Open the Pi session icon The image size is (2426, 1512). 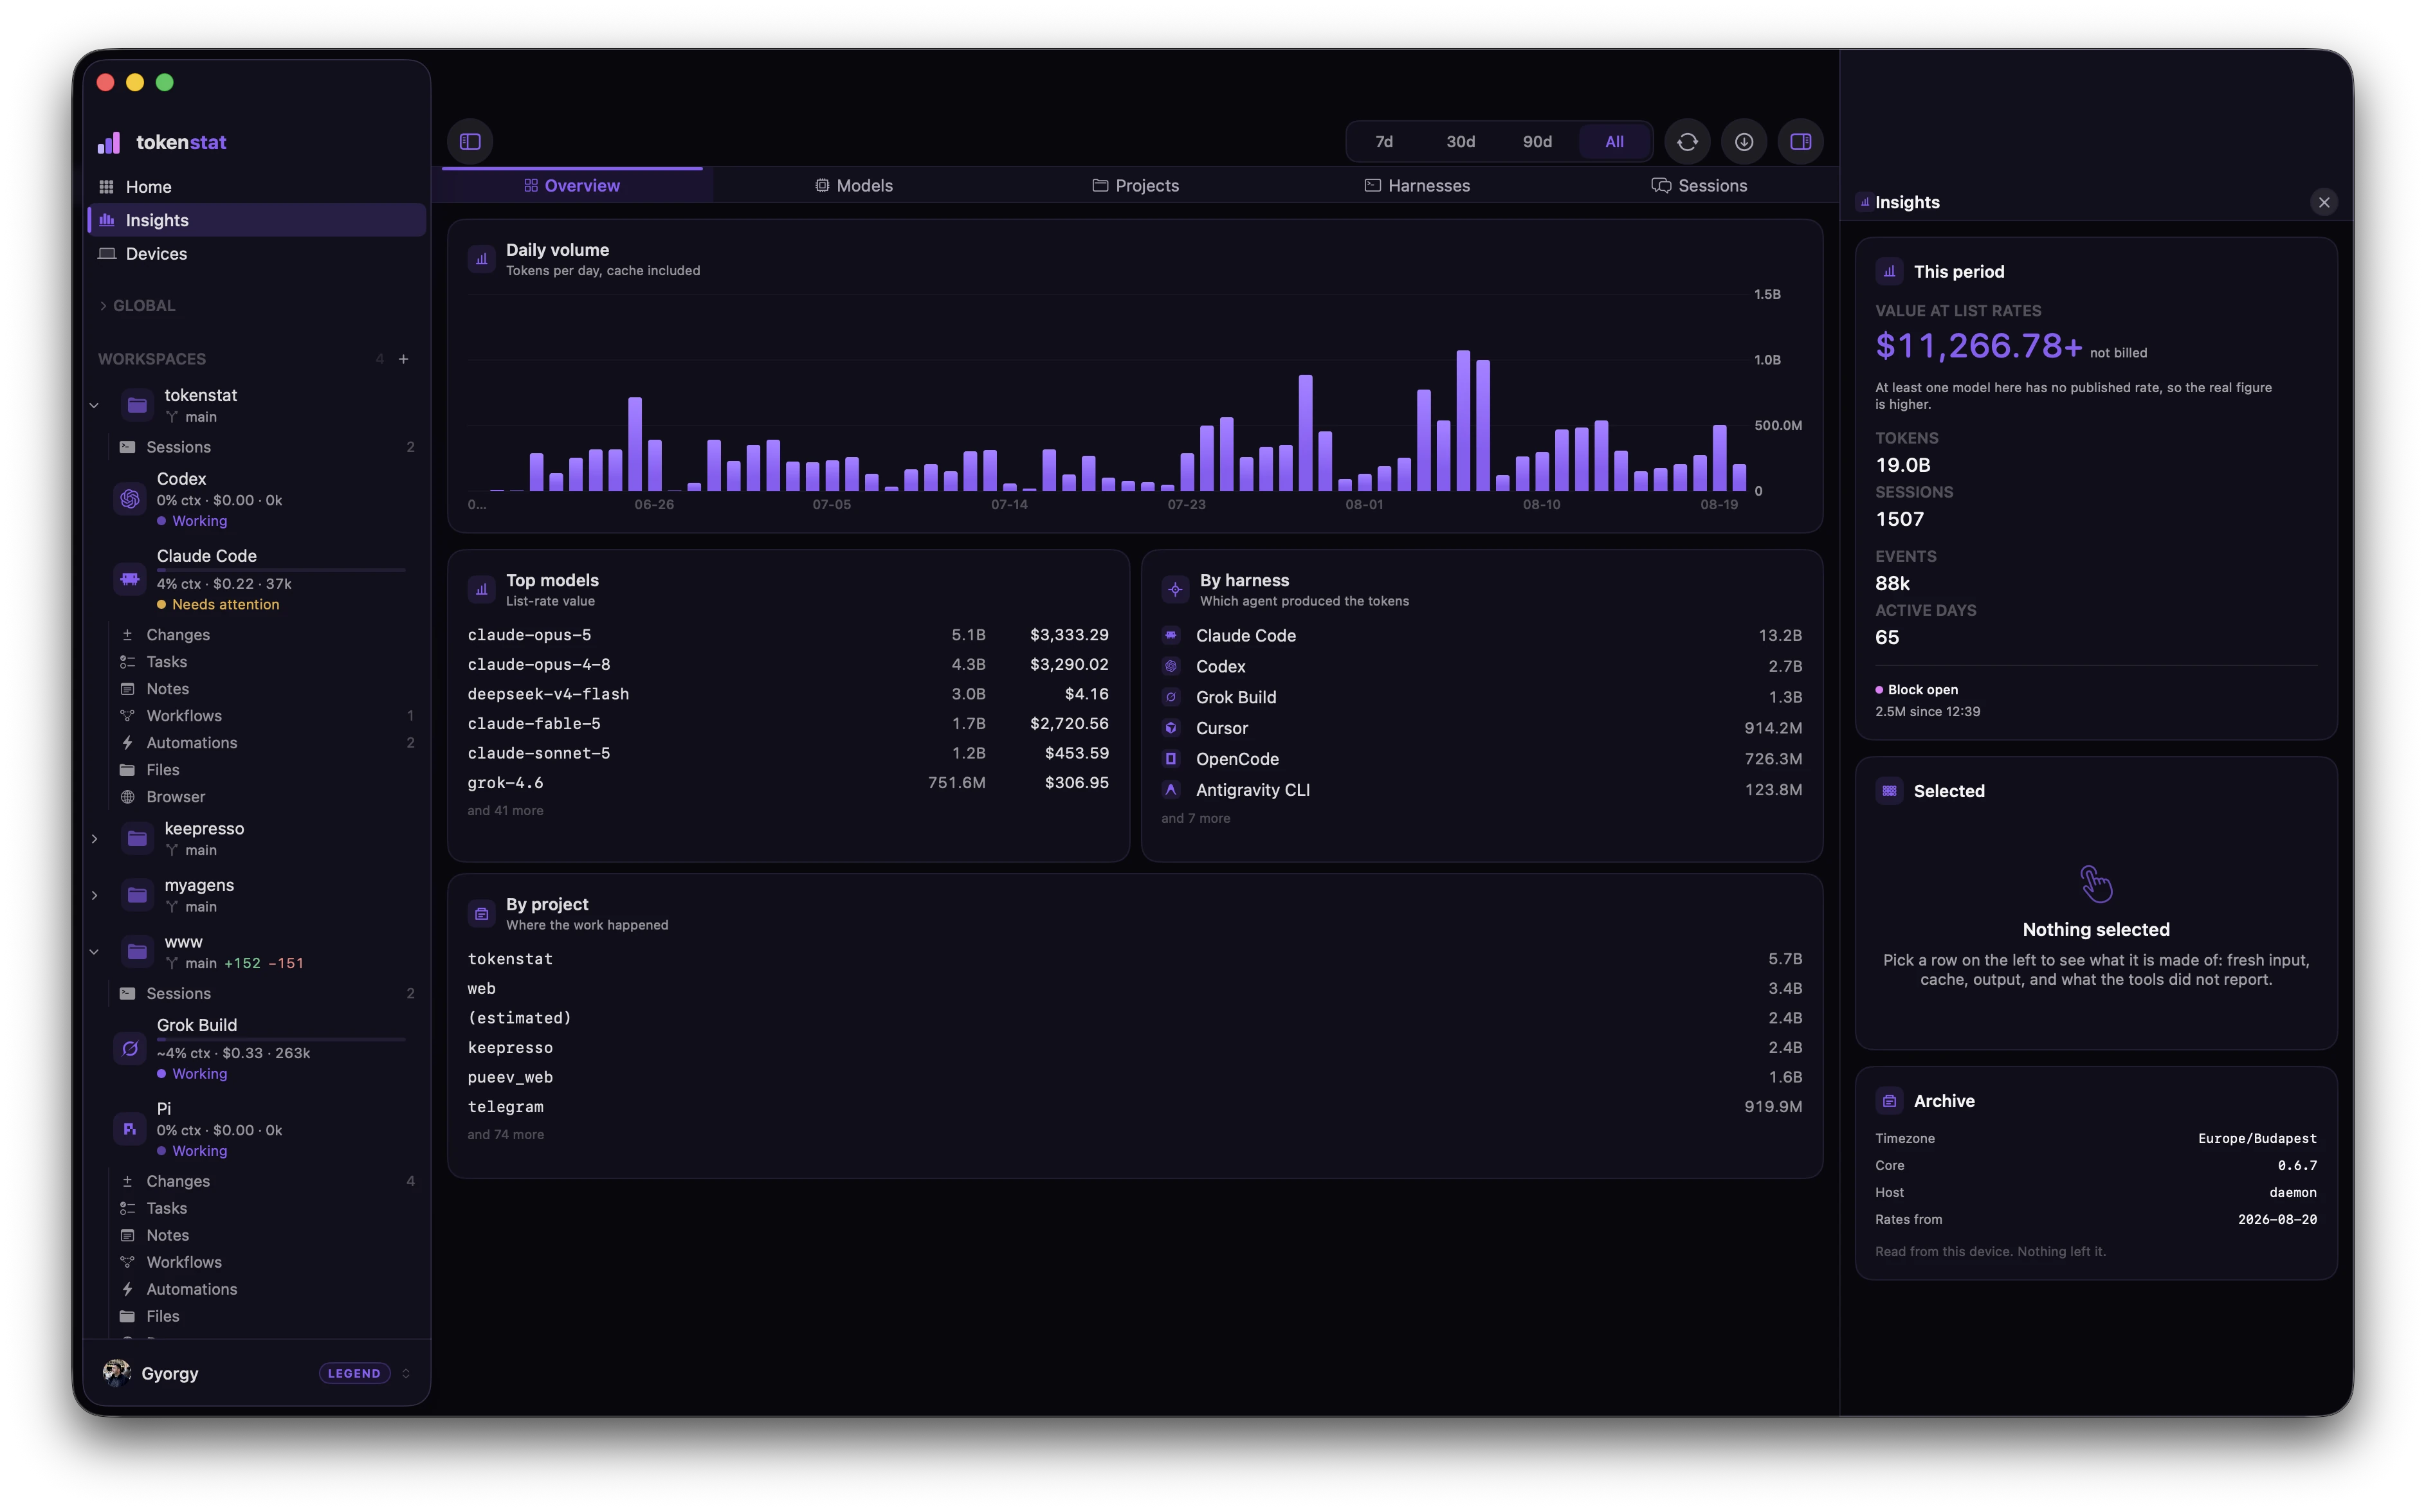pyautogui.click(x=130, y=1128)
